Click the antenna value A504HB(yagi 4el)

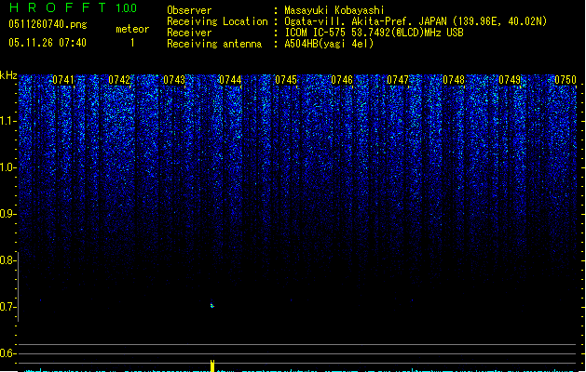(x=329, y=44)
